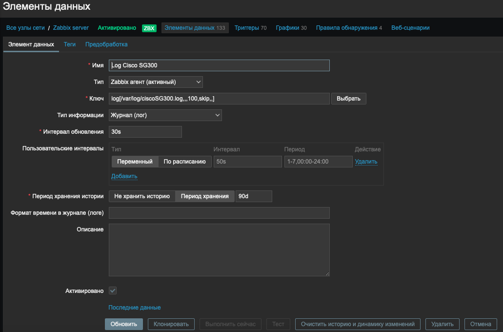Click inside the Описание text area
Screen dimensions: 503x332
point(219,250)
